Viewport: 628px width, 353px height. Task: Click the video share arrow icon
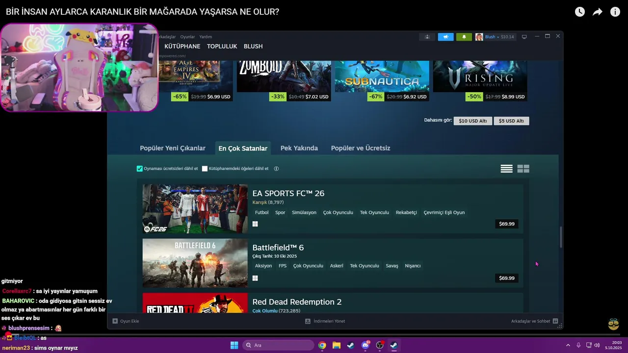pyautogui.click(x=597, y=12)
